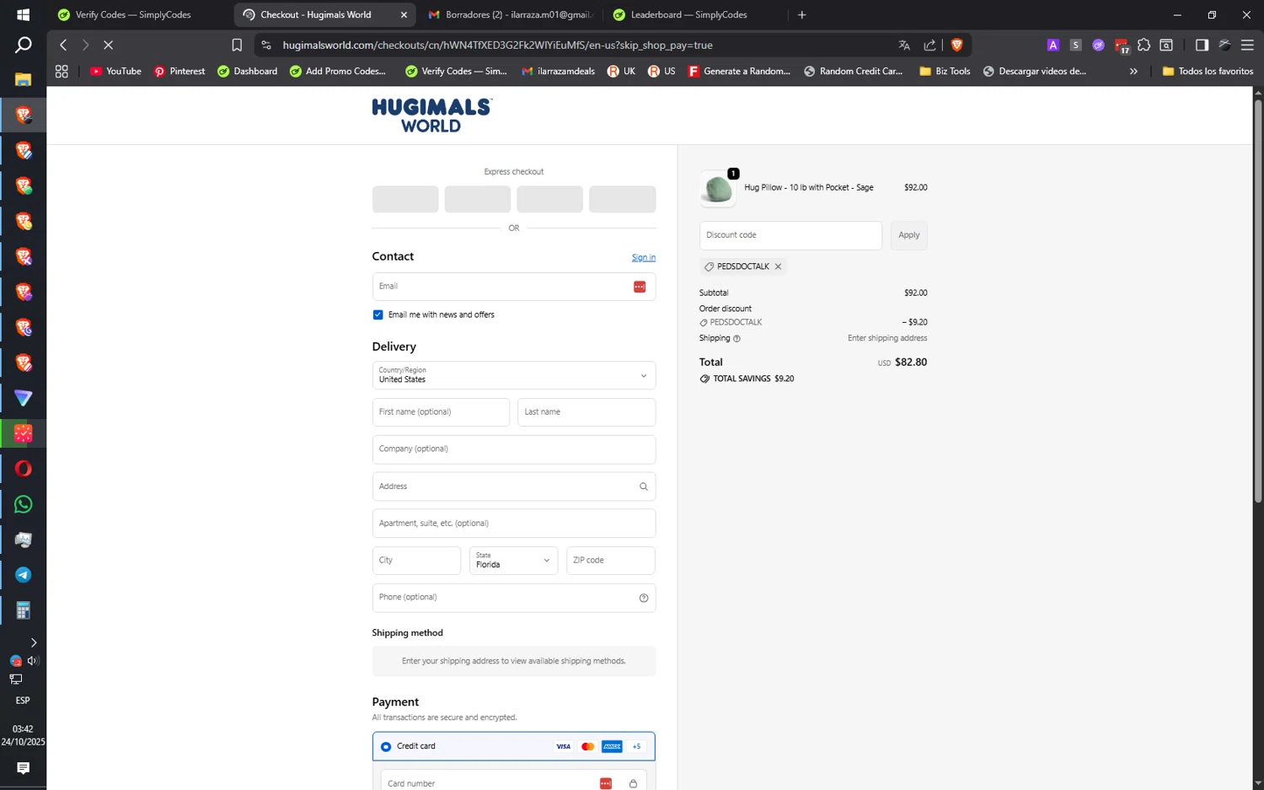The width and height of the screenshot is (1264, 790).
Task: Click the ZIP code field
Action: (x=611, y=561)
